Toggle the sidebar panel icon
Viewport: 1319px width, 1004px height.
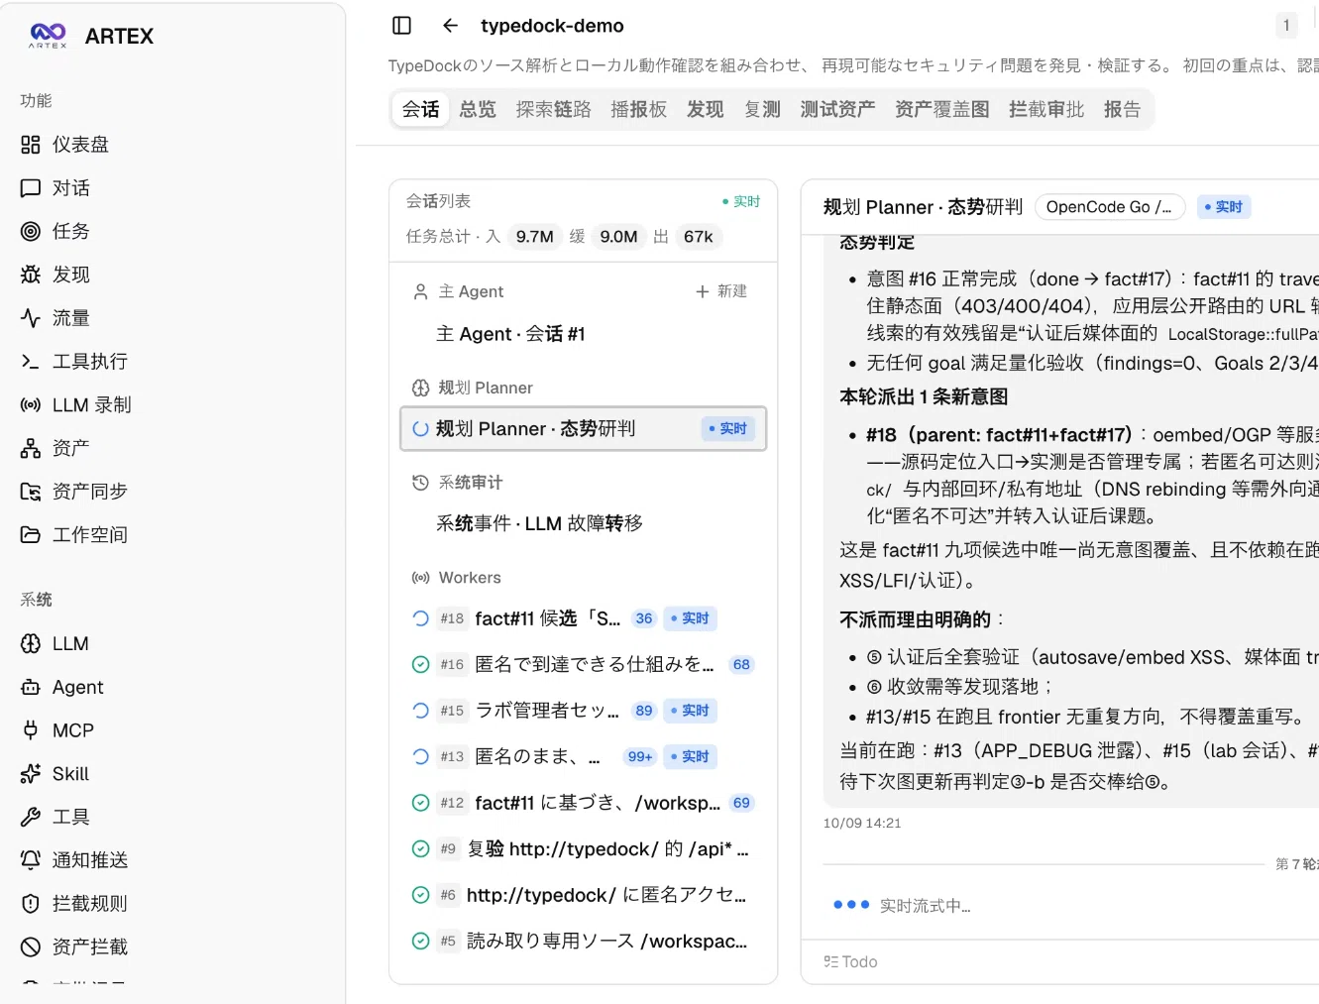pos(401,26)
